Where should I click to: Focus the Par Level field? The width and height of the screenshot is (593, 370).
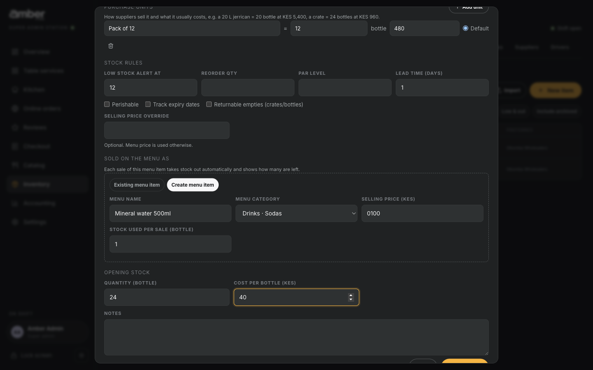click(345, 88)
